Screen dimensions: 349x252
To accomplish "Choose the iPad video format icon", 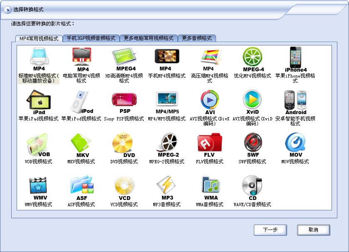I will coord(39,102).
